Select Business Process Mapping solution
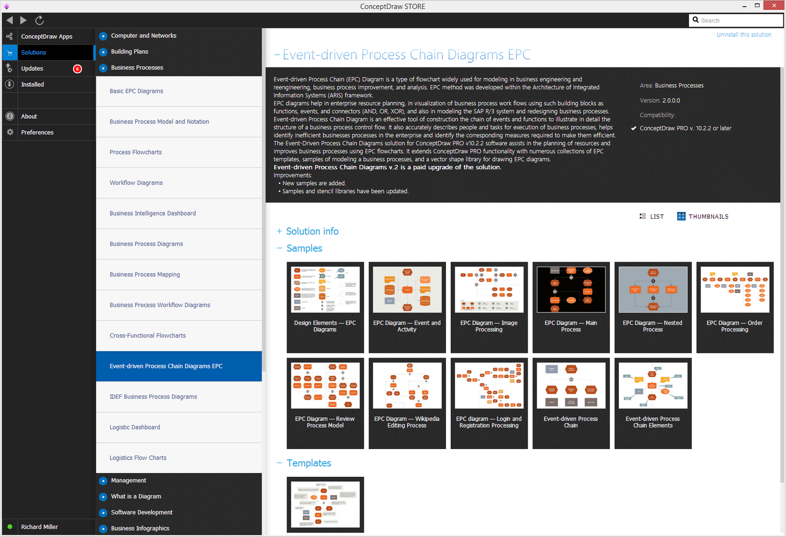The width and height of the screenshot is (786, 537). coord(179,275)
